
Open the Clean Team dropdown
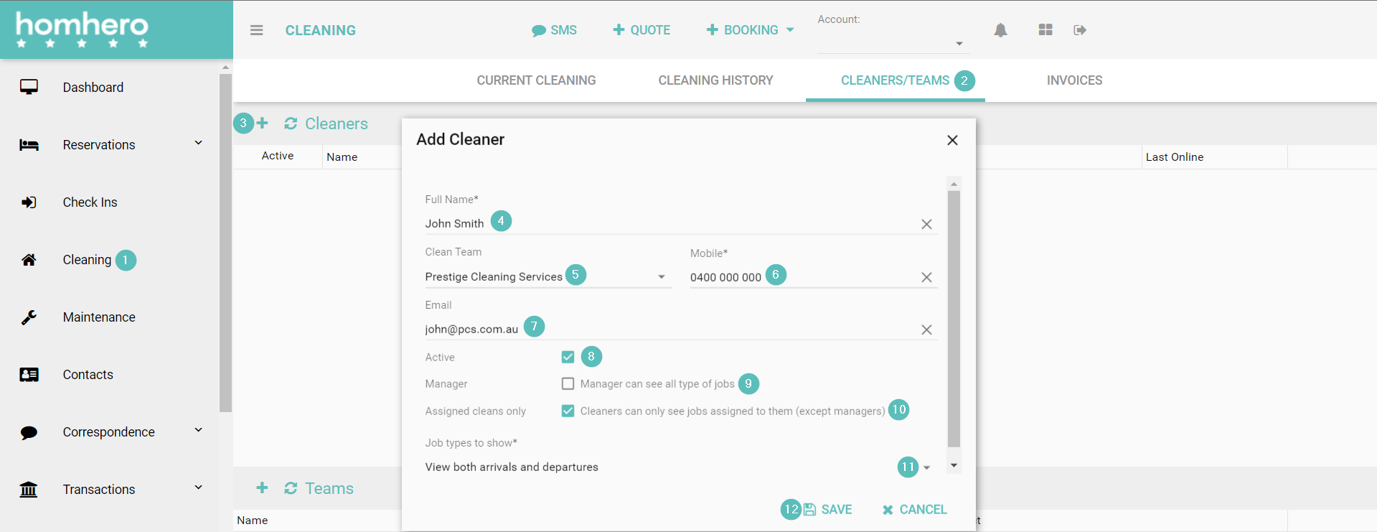661,277
